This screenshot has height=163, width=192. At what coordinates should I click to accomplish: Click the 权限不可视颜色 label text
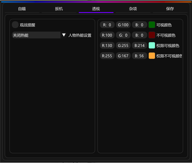(x=169, y=56)
